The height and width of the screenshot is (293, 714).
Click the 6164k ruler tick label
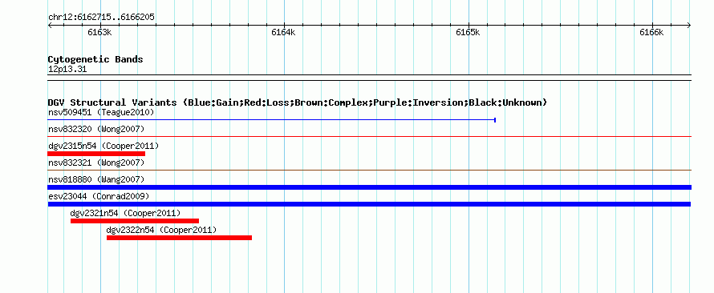click(283, 32)
